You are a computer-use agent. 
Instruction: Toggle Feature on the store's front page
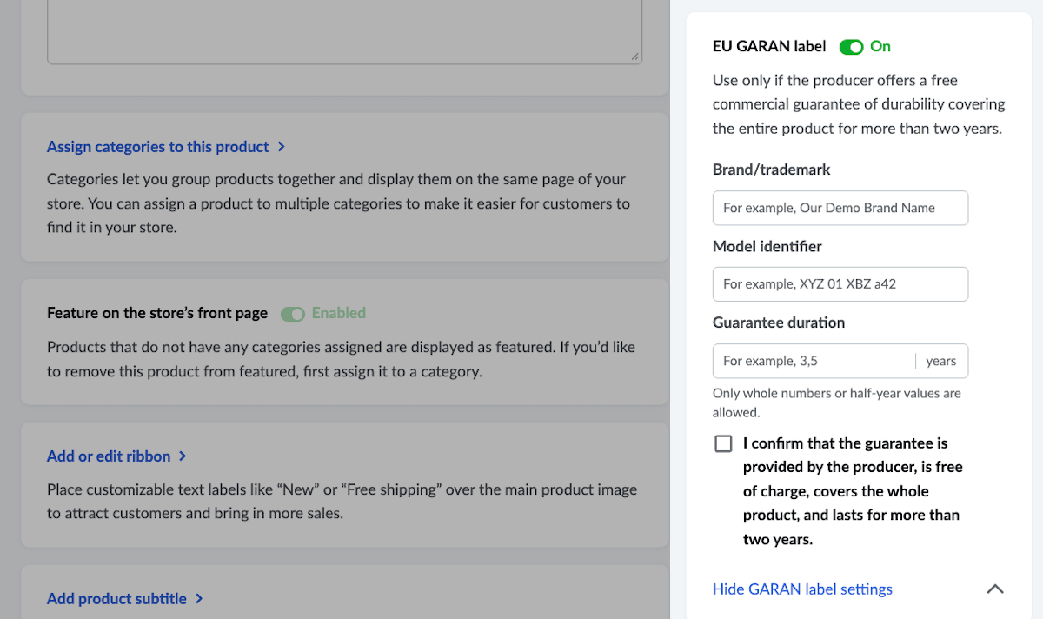(293, 314)
